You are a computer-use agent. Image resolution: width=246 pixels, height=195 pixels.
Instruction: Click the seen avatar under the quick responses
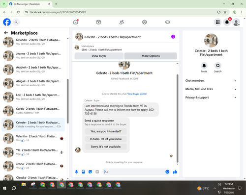coord(171,156)
